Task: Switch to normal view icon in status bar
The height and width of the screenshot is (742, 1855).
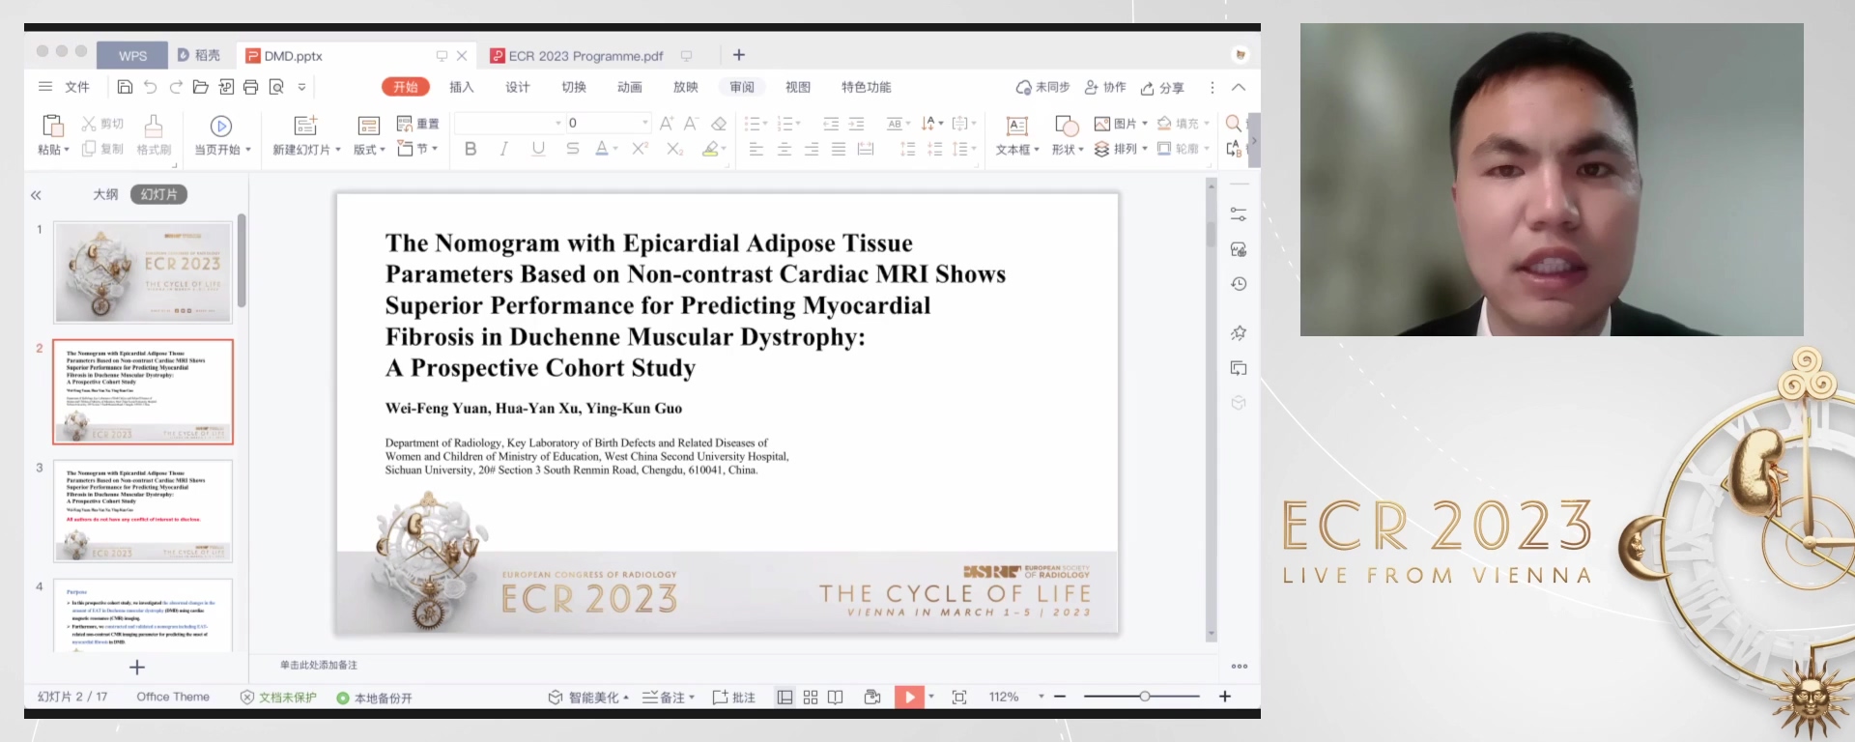Action: pos(785,698)
